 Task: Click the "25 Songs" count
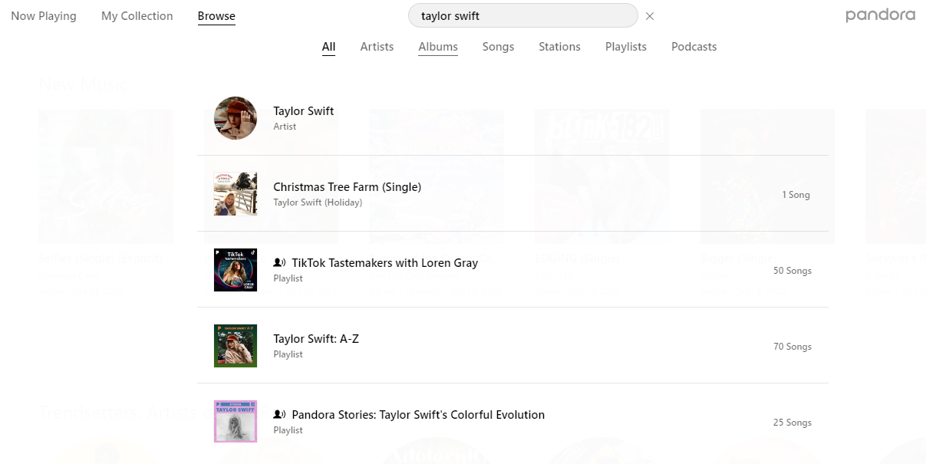793,423
